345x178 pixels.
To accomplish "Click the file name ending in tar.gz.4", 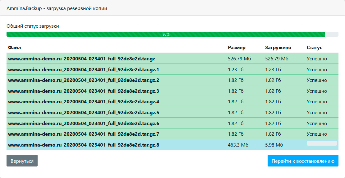I will tap(83, 102).
